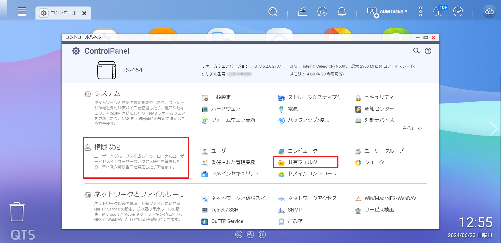
Task: Open the dashboard gauge icon
Action: [458, 11]
